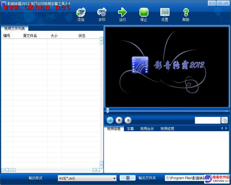Screen dimensions: 231x185
Task: Open the 水印 watermark tool
Action: pyautogui.click(x=102, y=12)
